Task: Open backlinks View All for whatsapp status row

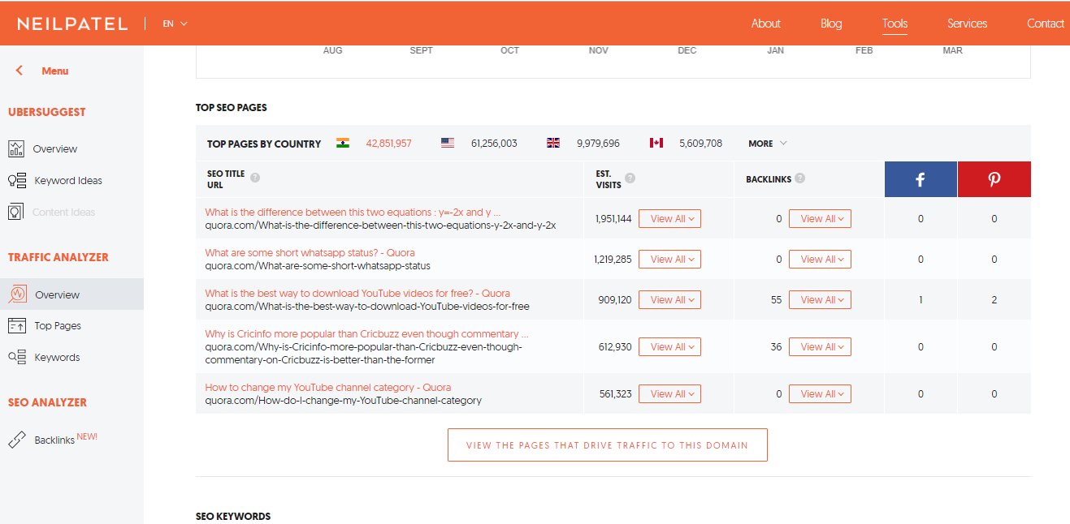Action: 820,260
